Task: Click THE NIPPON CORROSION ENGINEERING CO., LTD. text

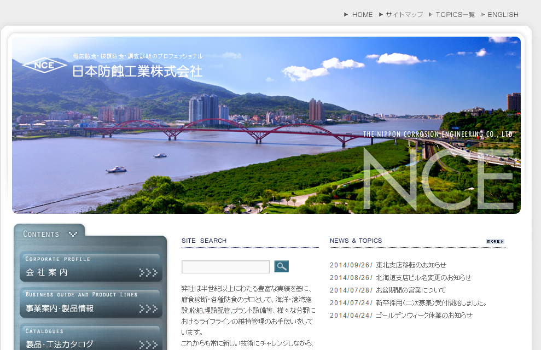Action: [439, 134]
